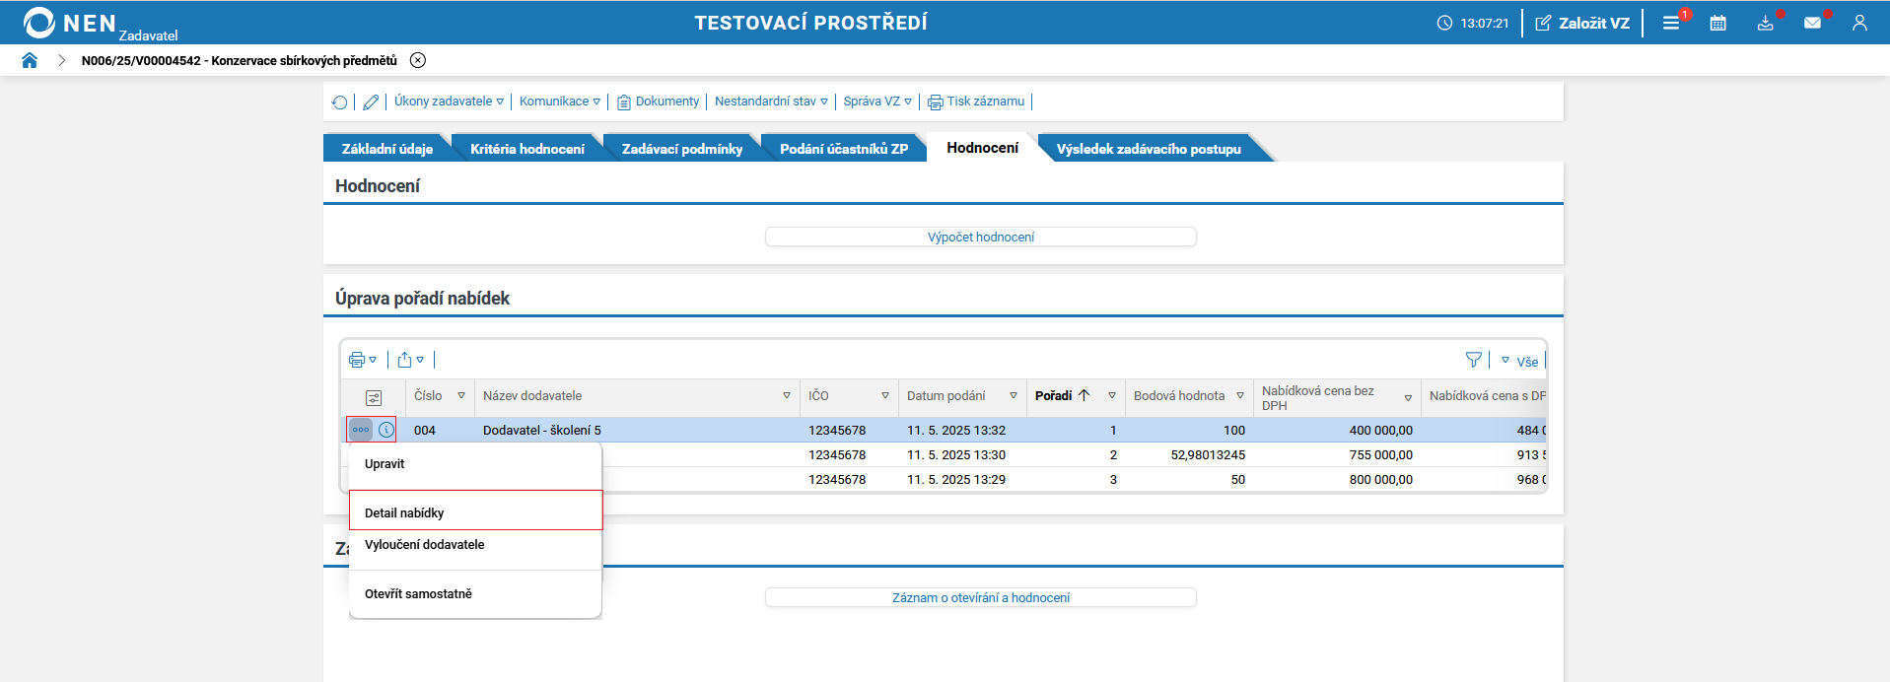This screenshot has height=682, width=1890.
Task: Open the print dropdown in table toolbar
Action: point(363,361)
